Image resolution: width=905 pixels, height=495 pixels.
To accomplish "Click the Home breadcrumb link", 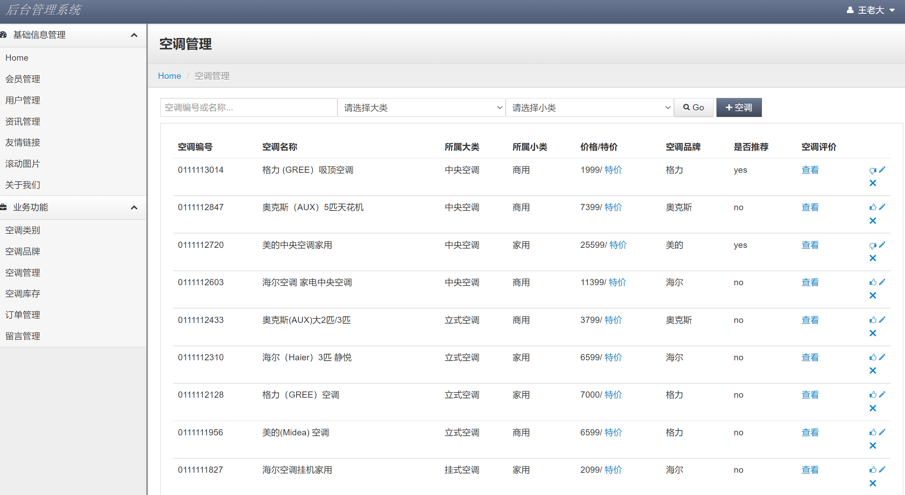I will [x=169, y=76].
